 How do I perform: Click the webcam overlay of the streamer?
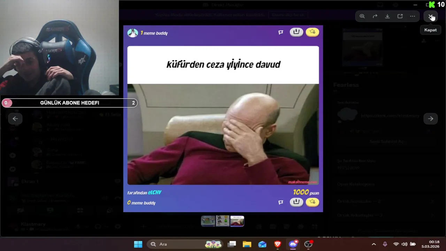pos(59,48)
